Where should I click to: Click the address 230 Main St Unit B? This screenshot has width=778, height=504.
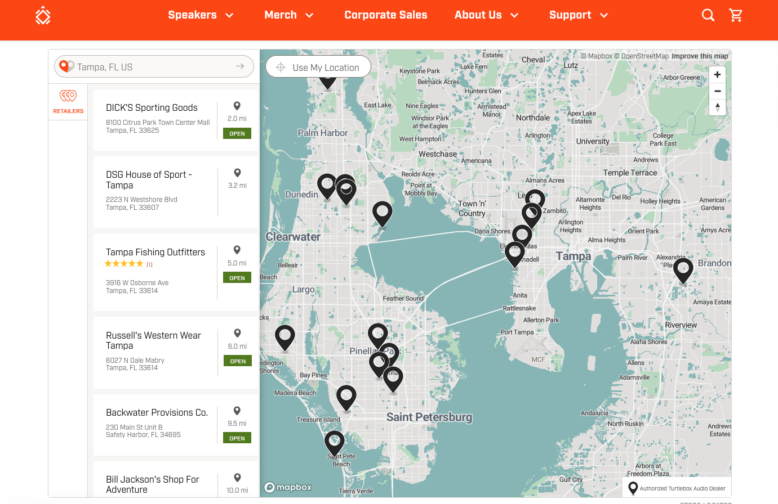134,427
